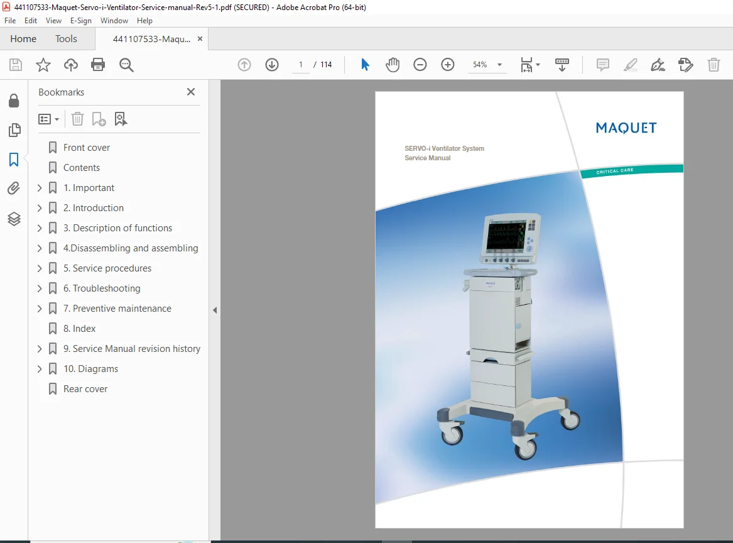Toggle the Bookmarks sidebar panel icon

[x=14, y=160]
